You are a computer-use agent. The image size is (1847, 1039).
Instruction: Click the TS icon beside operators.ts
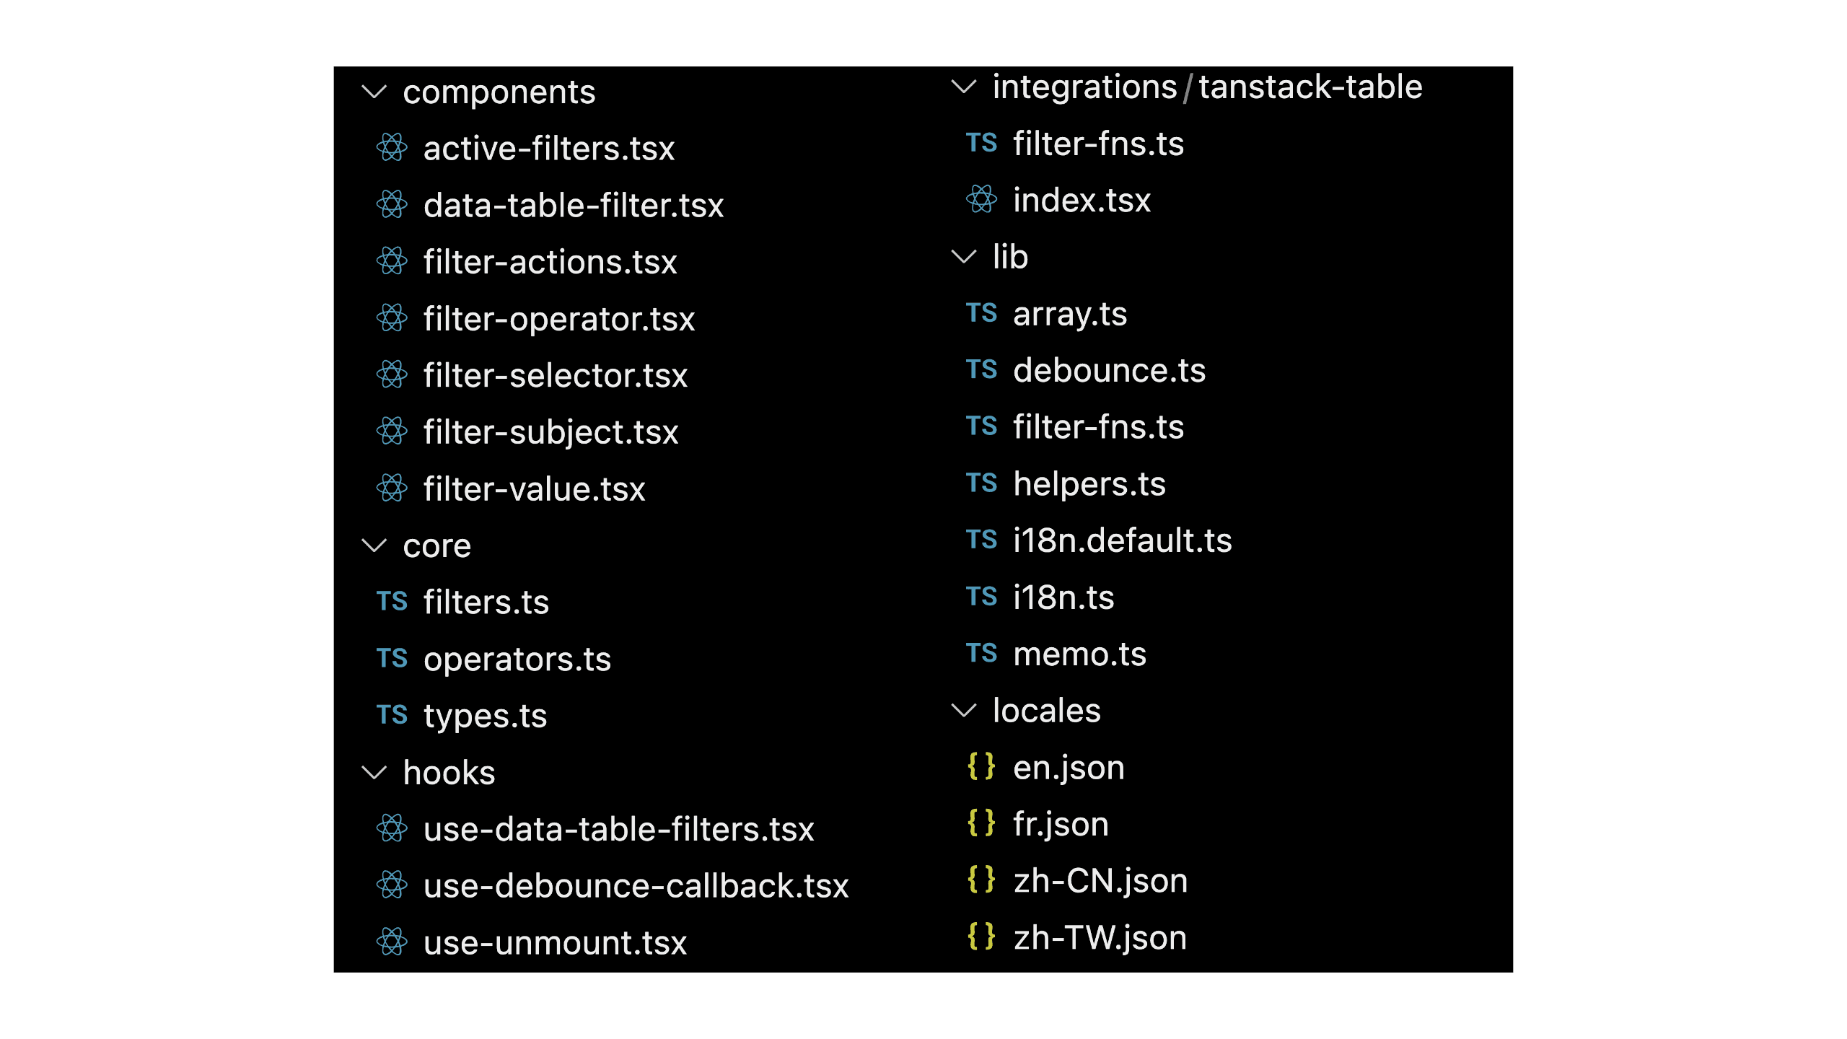(x=392, y=658)
